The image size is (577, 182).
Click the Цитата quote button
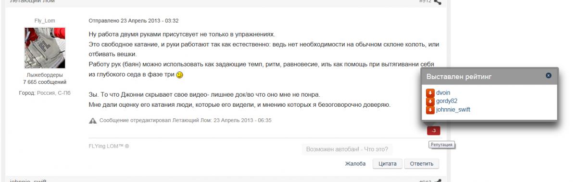(x=388, y=164)
